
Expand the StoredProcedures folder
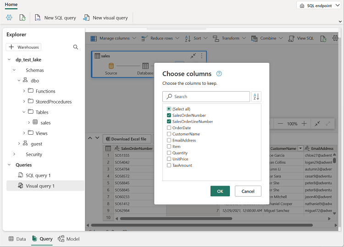click(x=24, y=101)
